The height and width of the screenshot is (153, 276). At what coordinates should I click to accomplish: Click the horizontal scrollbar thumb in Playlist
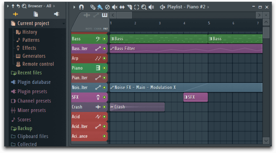124,15
